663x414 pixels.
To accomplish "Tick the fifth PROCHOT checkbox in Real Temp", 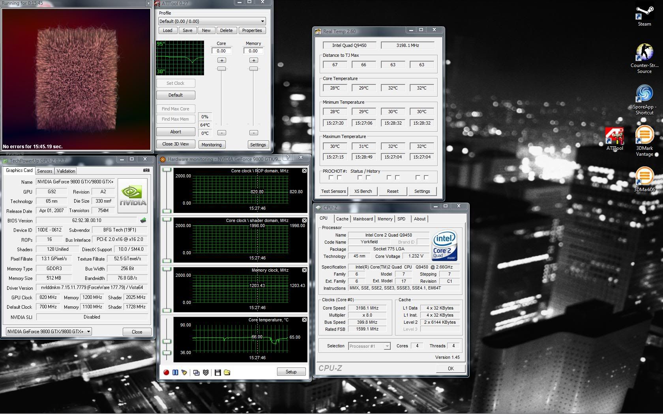I will 389,178.
